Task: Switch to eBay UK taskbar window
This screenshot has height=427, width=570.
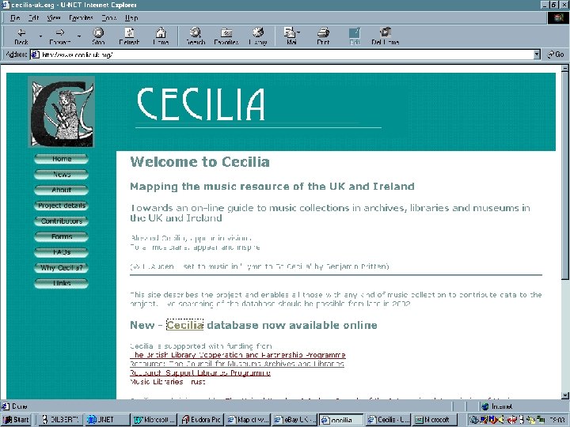Action: click(x=294, y=420)
